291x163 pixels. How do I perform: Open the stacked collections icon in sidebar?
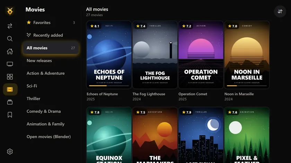point(10,102)
